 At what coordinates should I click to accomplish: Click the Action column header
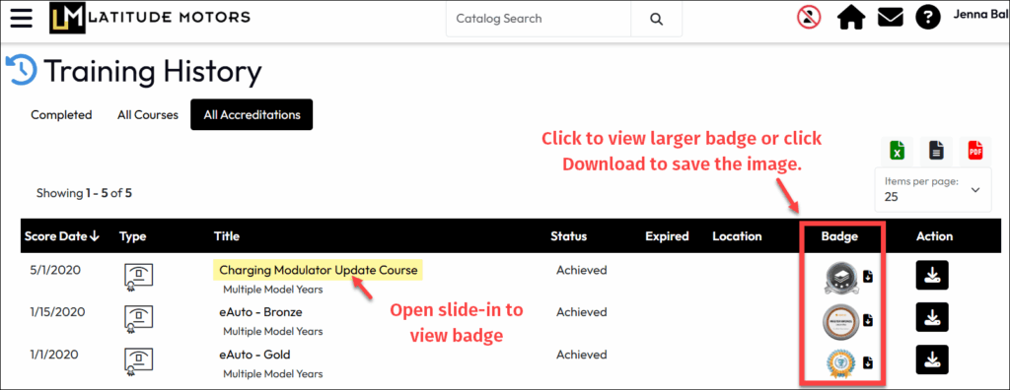(935, 236)
